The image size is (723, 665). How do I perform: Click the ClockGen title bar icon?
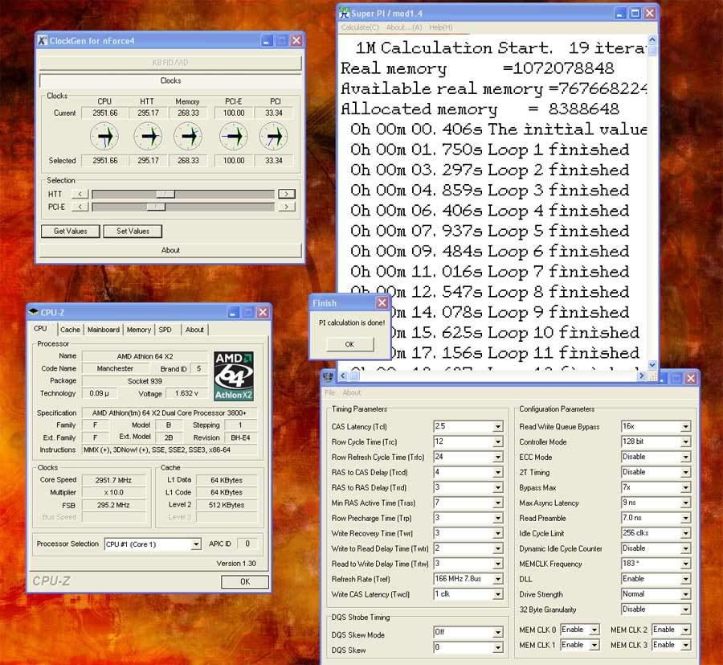point(43,41)
